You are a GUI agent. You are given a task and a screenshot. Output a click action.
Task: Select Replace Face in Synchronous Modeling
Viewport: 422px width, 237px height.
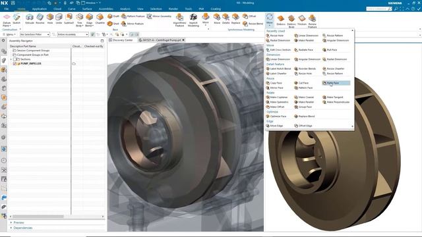tap(235, 19)
